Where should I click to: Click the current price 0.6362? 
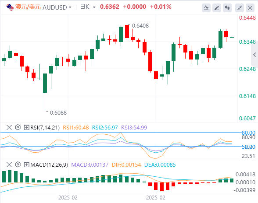110,7
